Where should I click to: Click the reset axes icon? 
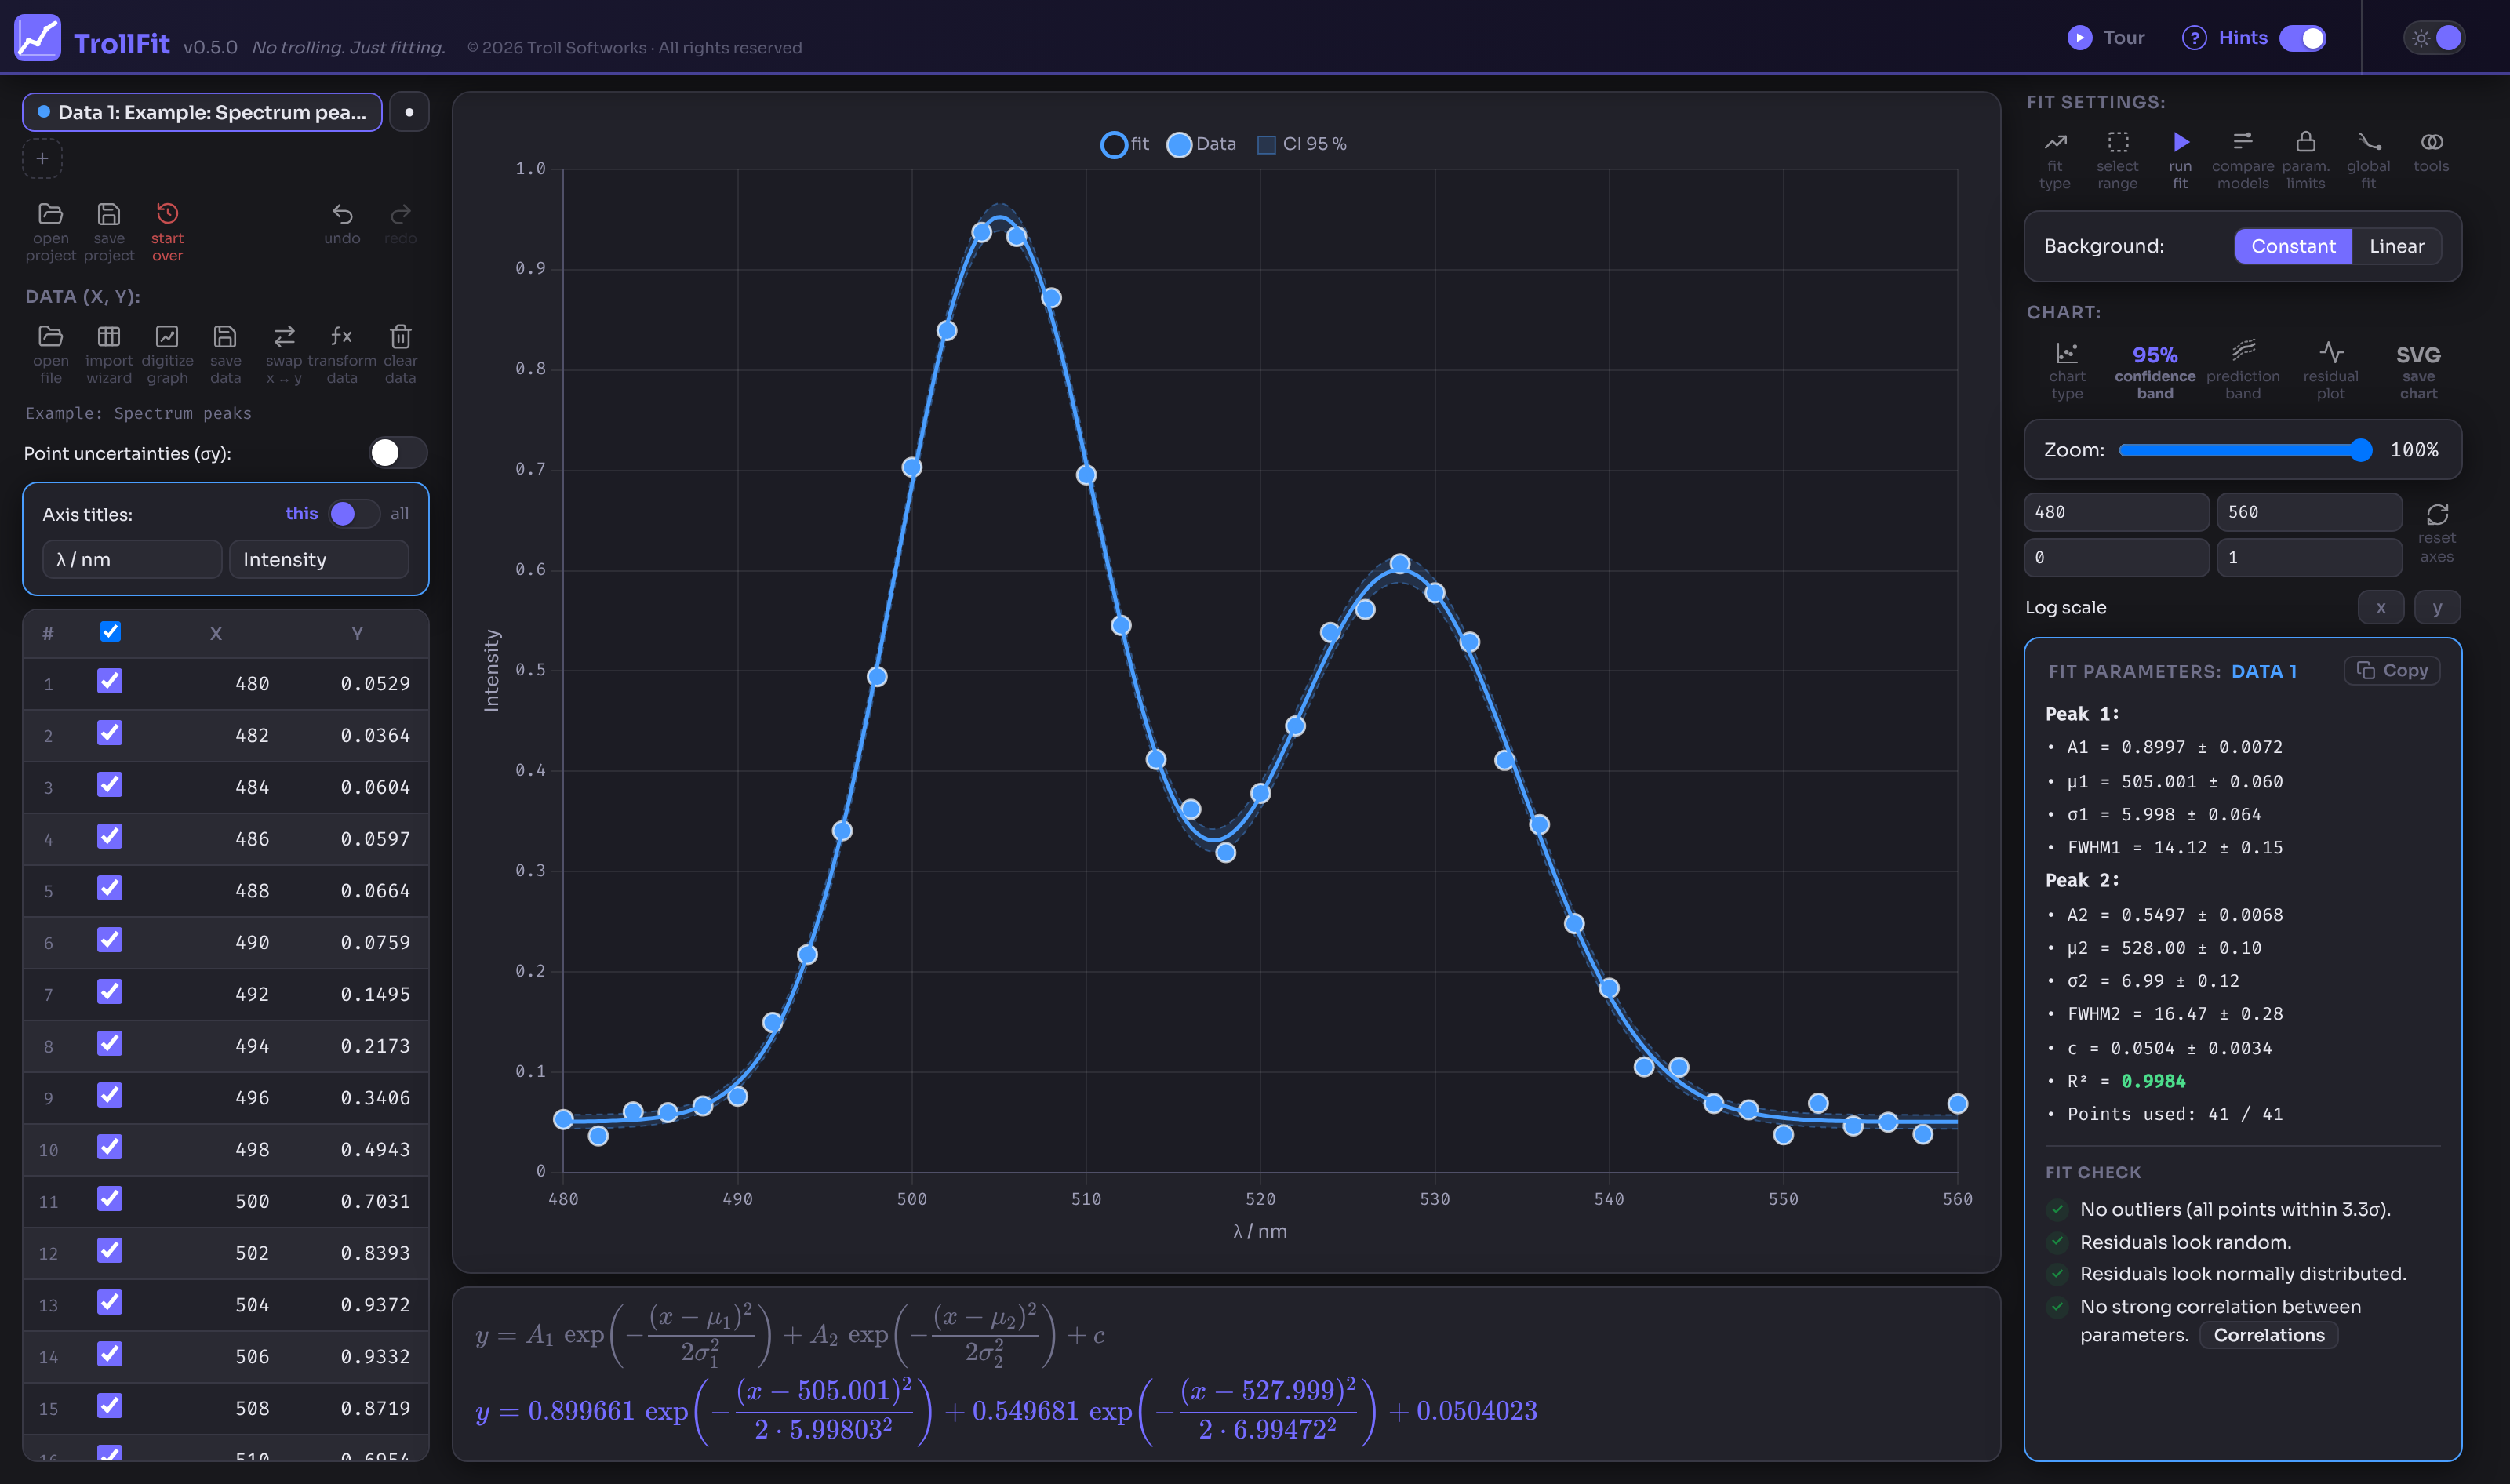[x=2437, y=514]
